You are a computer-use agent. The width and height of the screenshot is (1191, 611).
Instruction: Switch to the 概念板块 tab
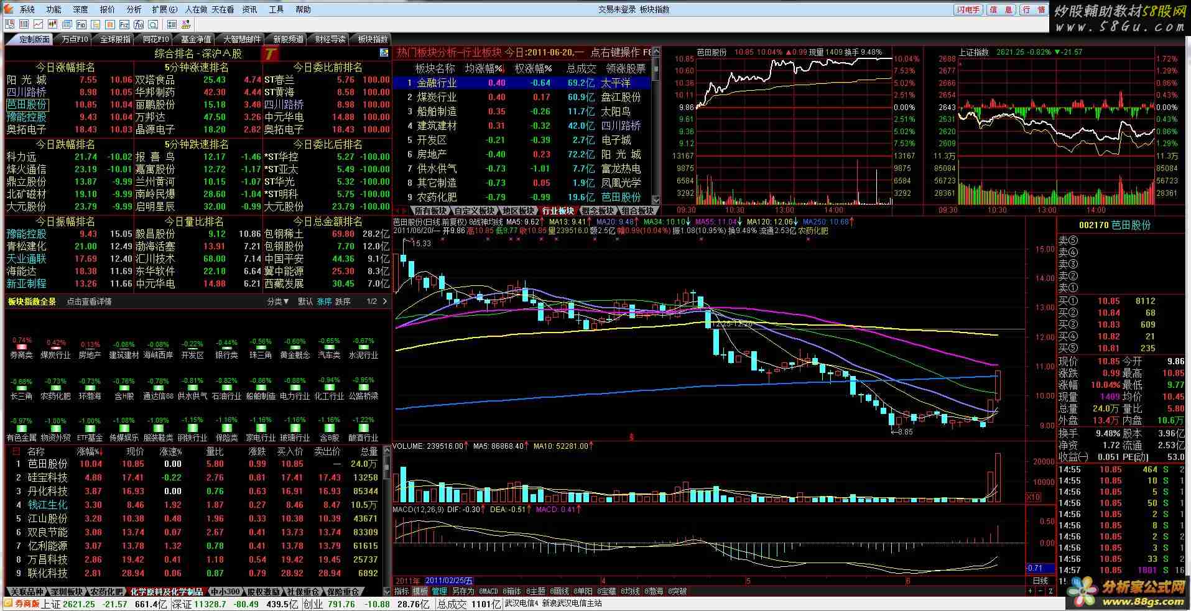point(597,211)
